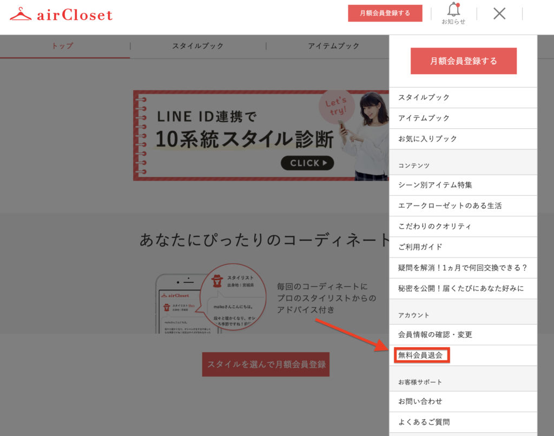Image resolution: width=554 pixels, height=436 pixels.
Task: Open スタイルブック in the side menu
Action: pos(463,97)
